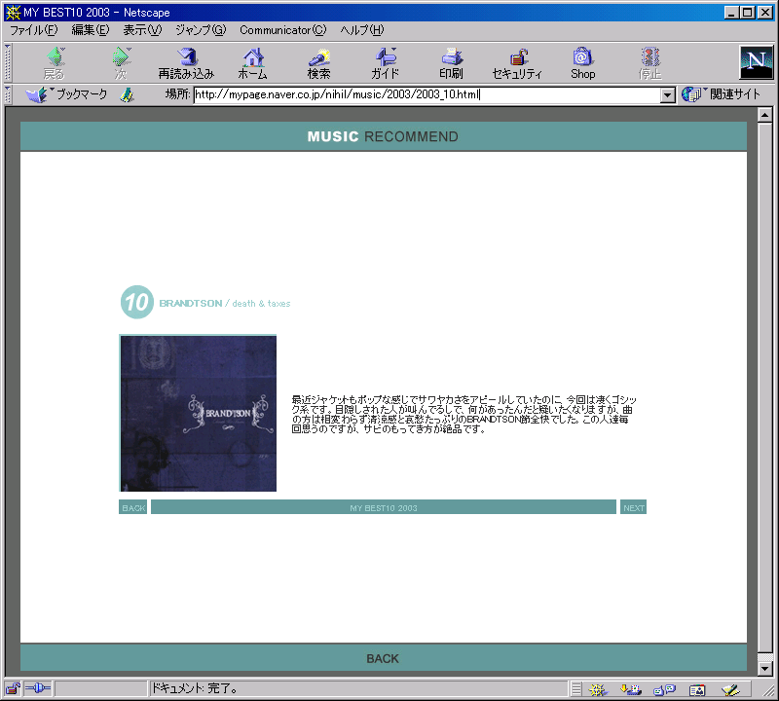Click in the location URL field

click(x=427, y=94)
